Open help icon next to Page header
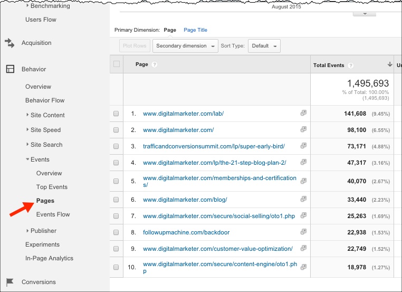The image size is (402, 292). 154,64
